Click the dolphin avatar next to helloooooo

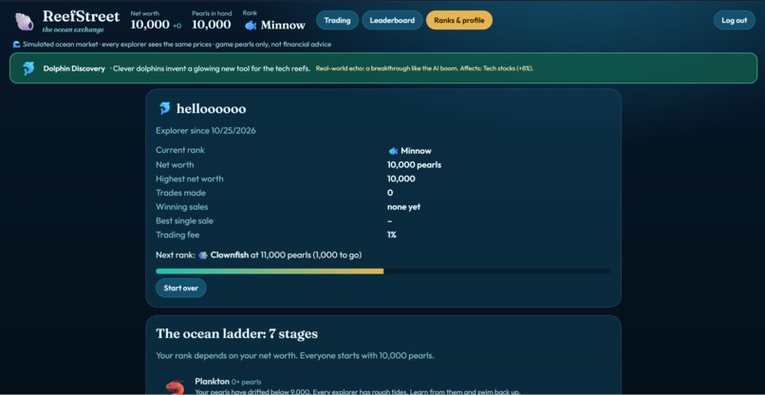[165, 108]
